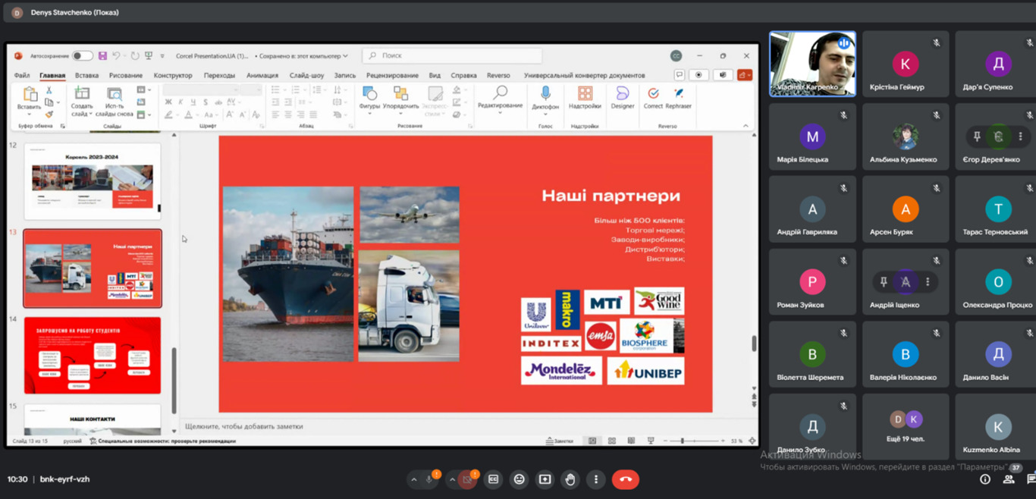1036x499 pixels.
Task: Select slide 12 thumbnail Корсель 2023-2024
Action: click(93, 181)
